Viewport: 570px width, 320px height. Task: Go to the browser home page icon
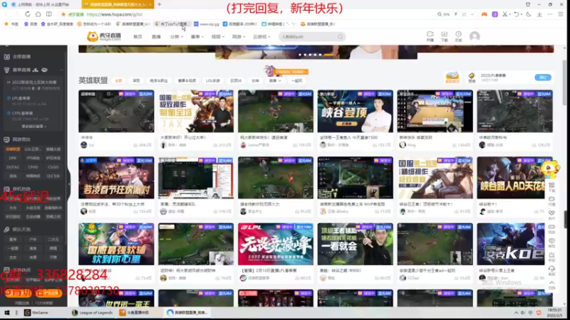point(38,14)
